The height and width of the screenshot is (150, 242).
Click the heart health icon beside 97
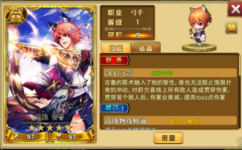(58, 136)
